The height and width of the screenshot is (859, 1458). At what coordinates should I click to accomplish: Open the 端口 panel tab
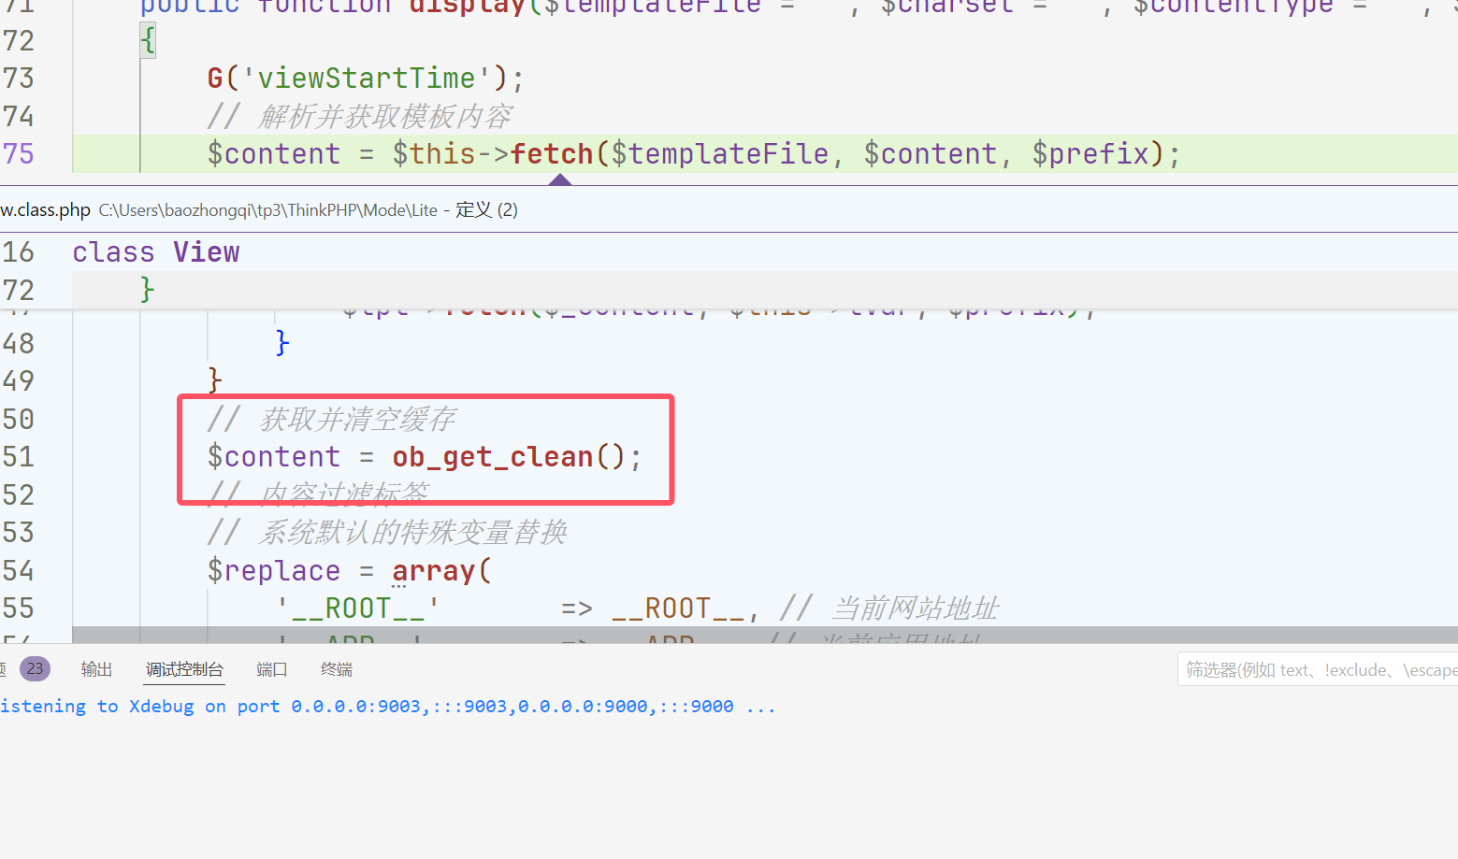[x=271, y=669]
